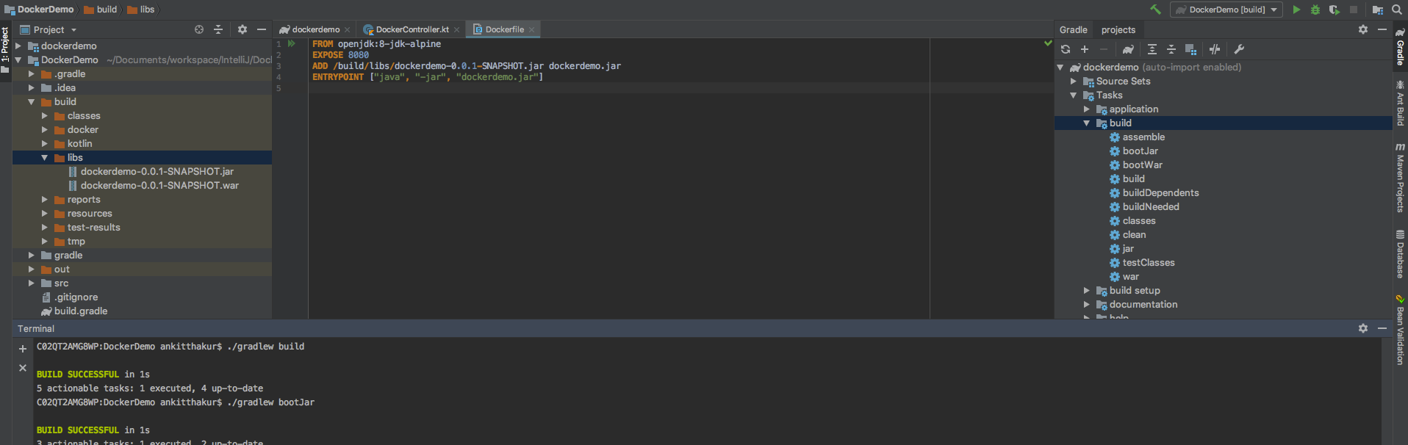
Task: Toggle the Gradle side tool window button
Action: coord(1401,46)
